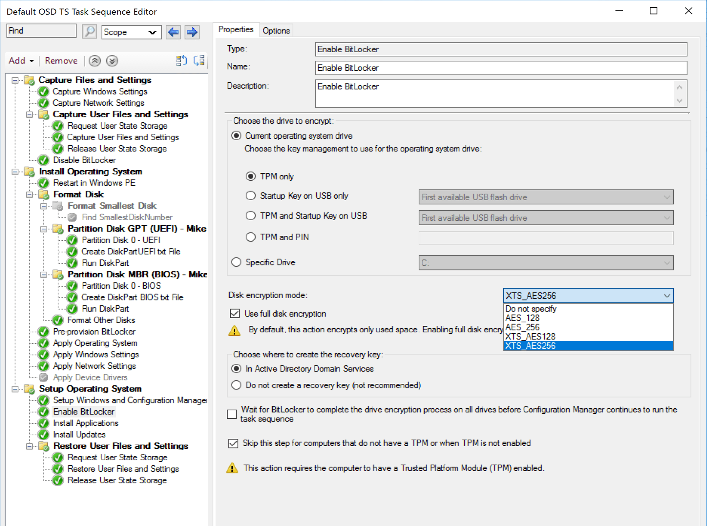The height and width of the screenshot is (526, 707).
Task: Select AES_256 in the encryption mode list
Action: point(522,327)
